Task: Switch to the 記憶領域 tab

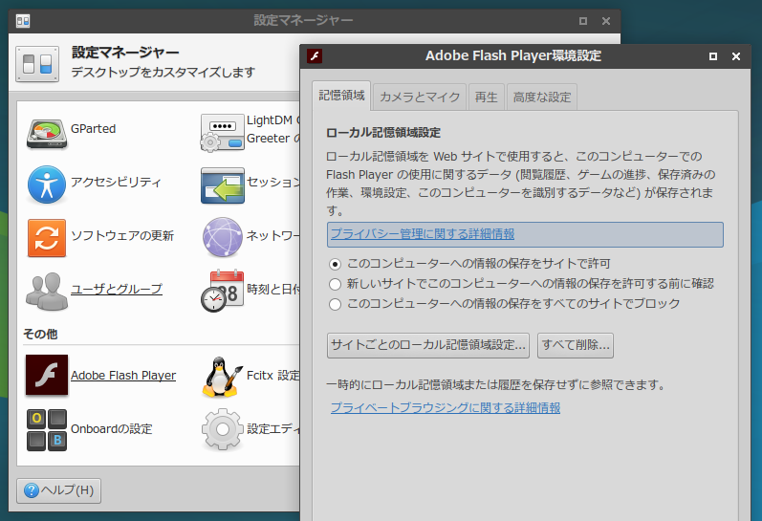Action: 341,96
